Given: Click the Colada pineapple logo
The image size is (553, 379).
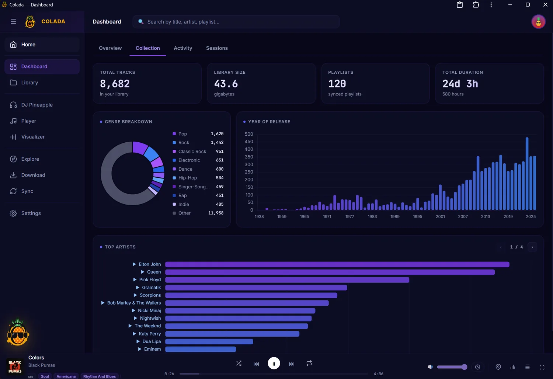Looking at the screenshot, I should [x=30, y=22].
